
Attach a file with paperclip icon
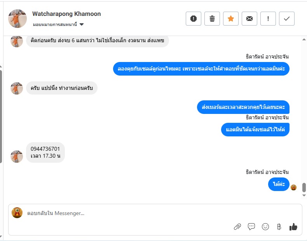tap(237, 227)
